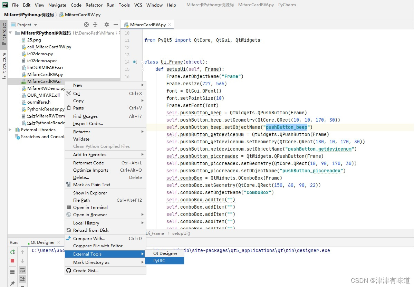Choose Optimize Imports
The image size is (415, 287).
coord(105,170)
